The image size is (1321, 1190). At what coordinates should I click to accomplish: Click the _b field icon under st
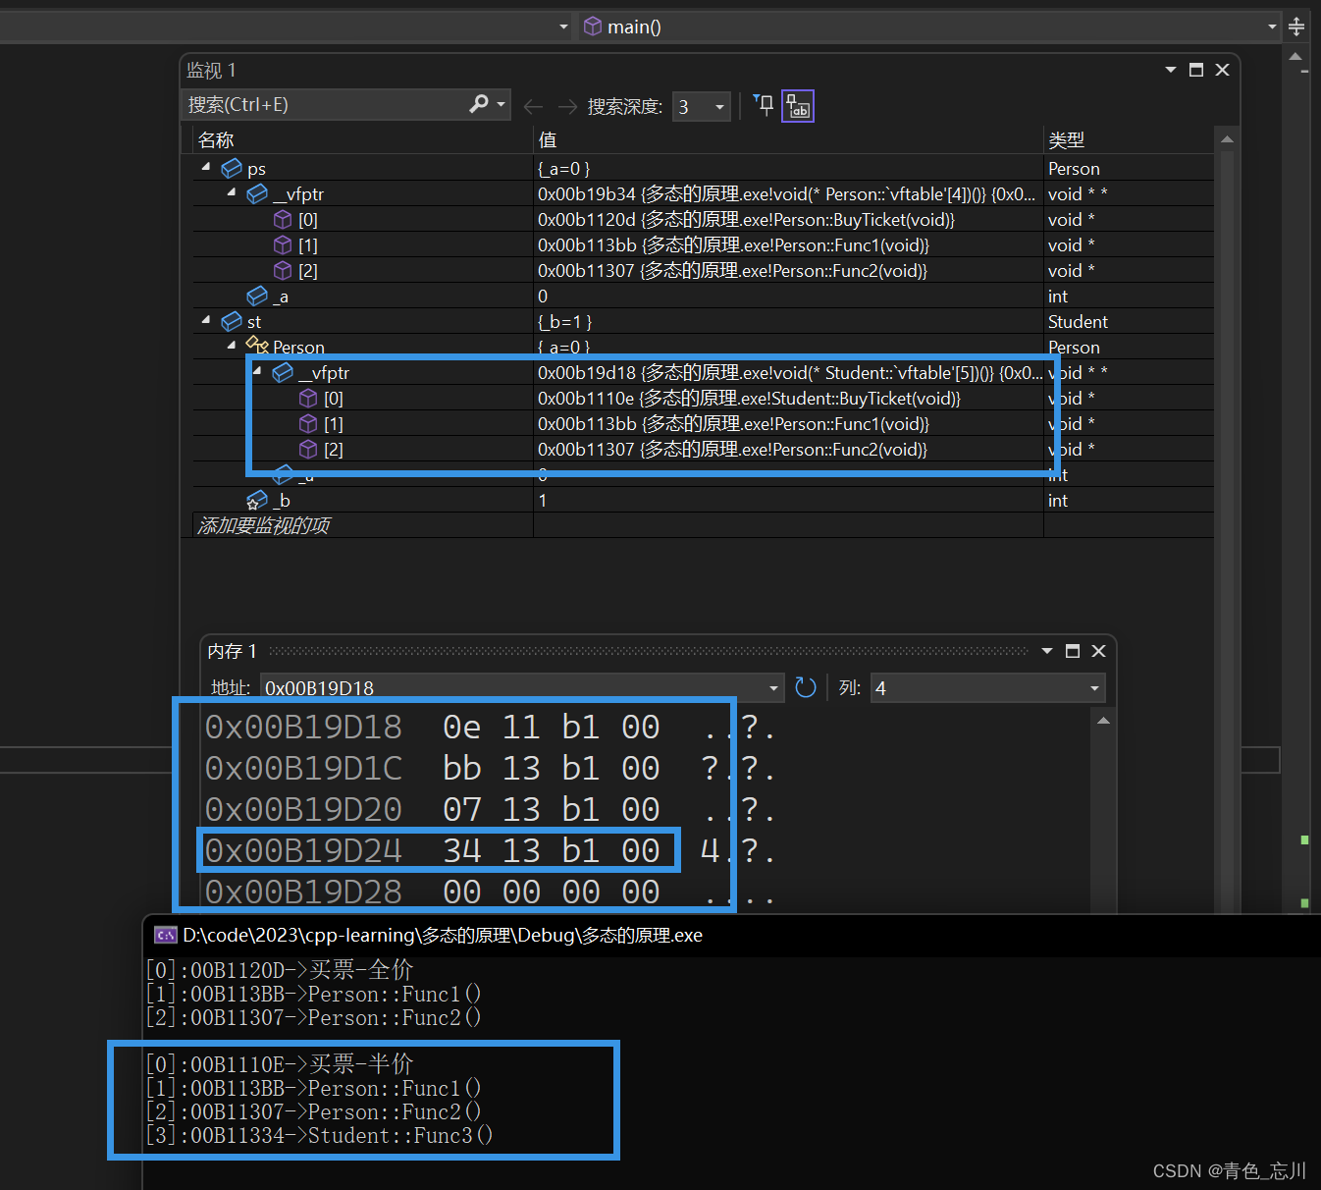point(257,500)
